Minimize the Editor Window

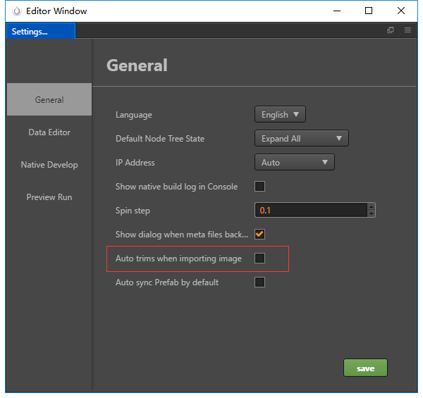(336, 11)
